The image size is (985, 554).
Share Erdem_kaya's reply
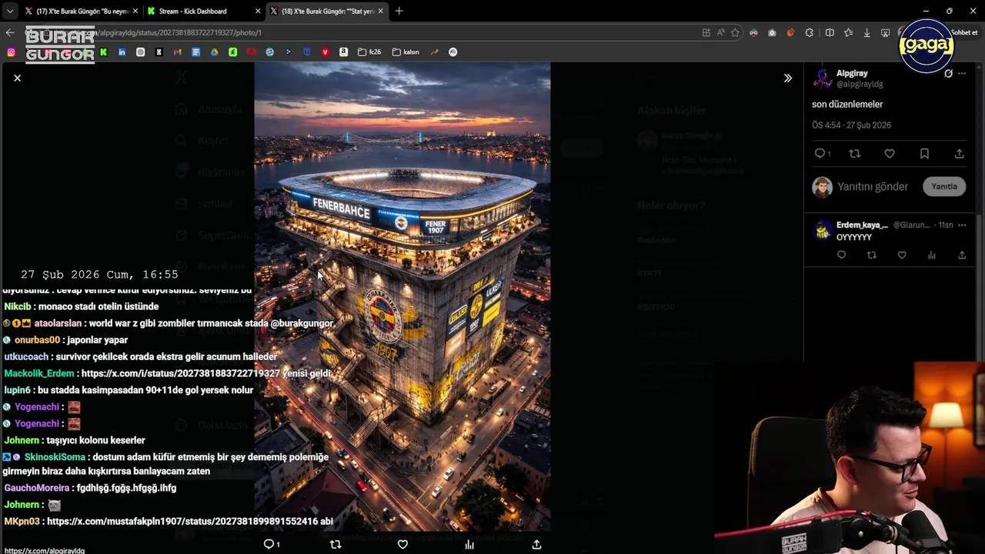pos(962,255)
